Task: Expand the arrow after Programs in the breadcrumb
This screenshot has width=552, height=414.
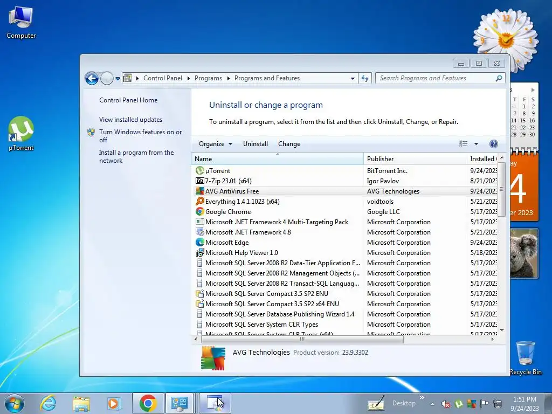Action: point(228,78)
